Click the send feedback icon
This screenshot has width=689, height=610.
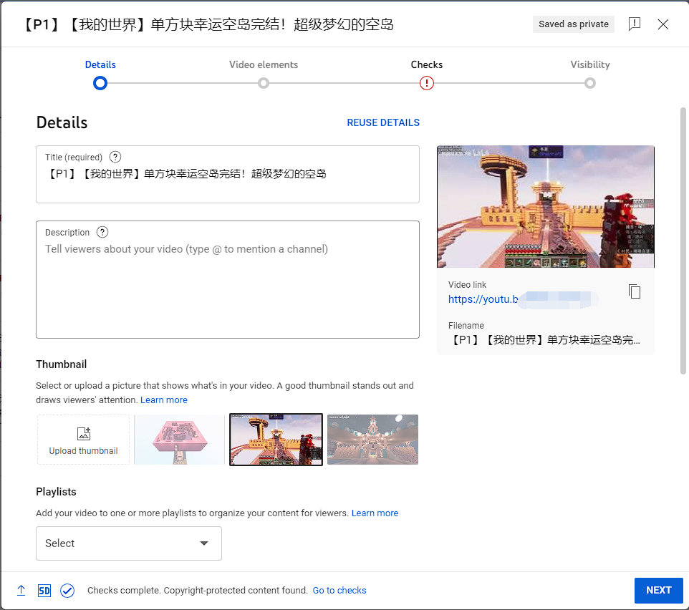click(x=634, y=24)
